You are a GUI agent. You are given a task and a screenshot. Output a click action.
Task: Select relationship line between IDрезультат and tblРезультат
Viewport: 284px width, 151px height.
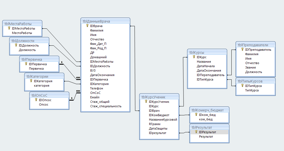coord(184,133)
